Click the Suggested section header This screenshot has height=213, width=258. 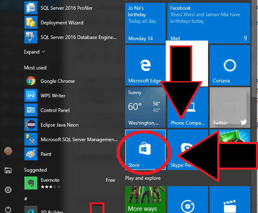[35, 170]
